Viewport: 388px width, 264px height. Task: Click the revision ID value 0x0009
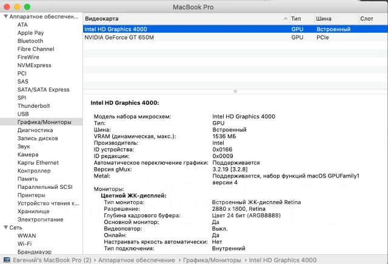(x=222, y=156)
